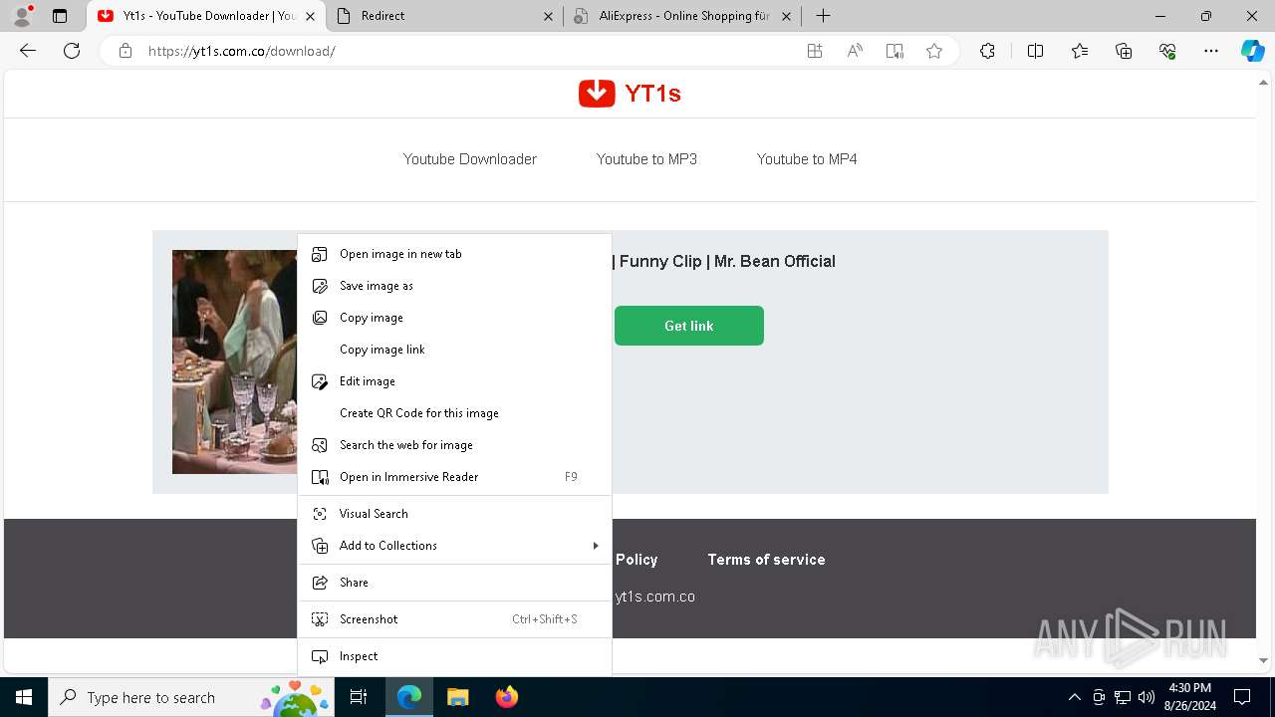Show hidden tray icons chevron
The image size is (1275, 717).
point(1075,697)
